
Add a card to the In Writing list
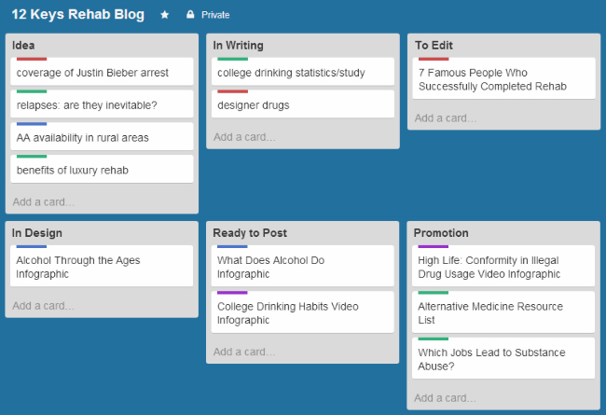[x=244, y=137]
